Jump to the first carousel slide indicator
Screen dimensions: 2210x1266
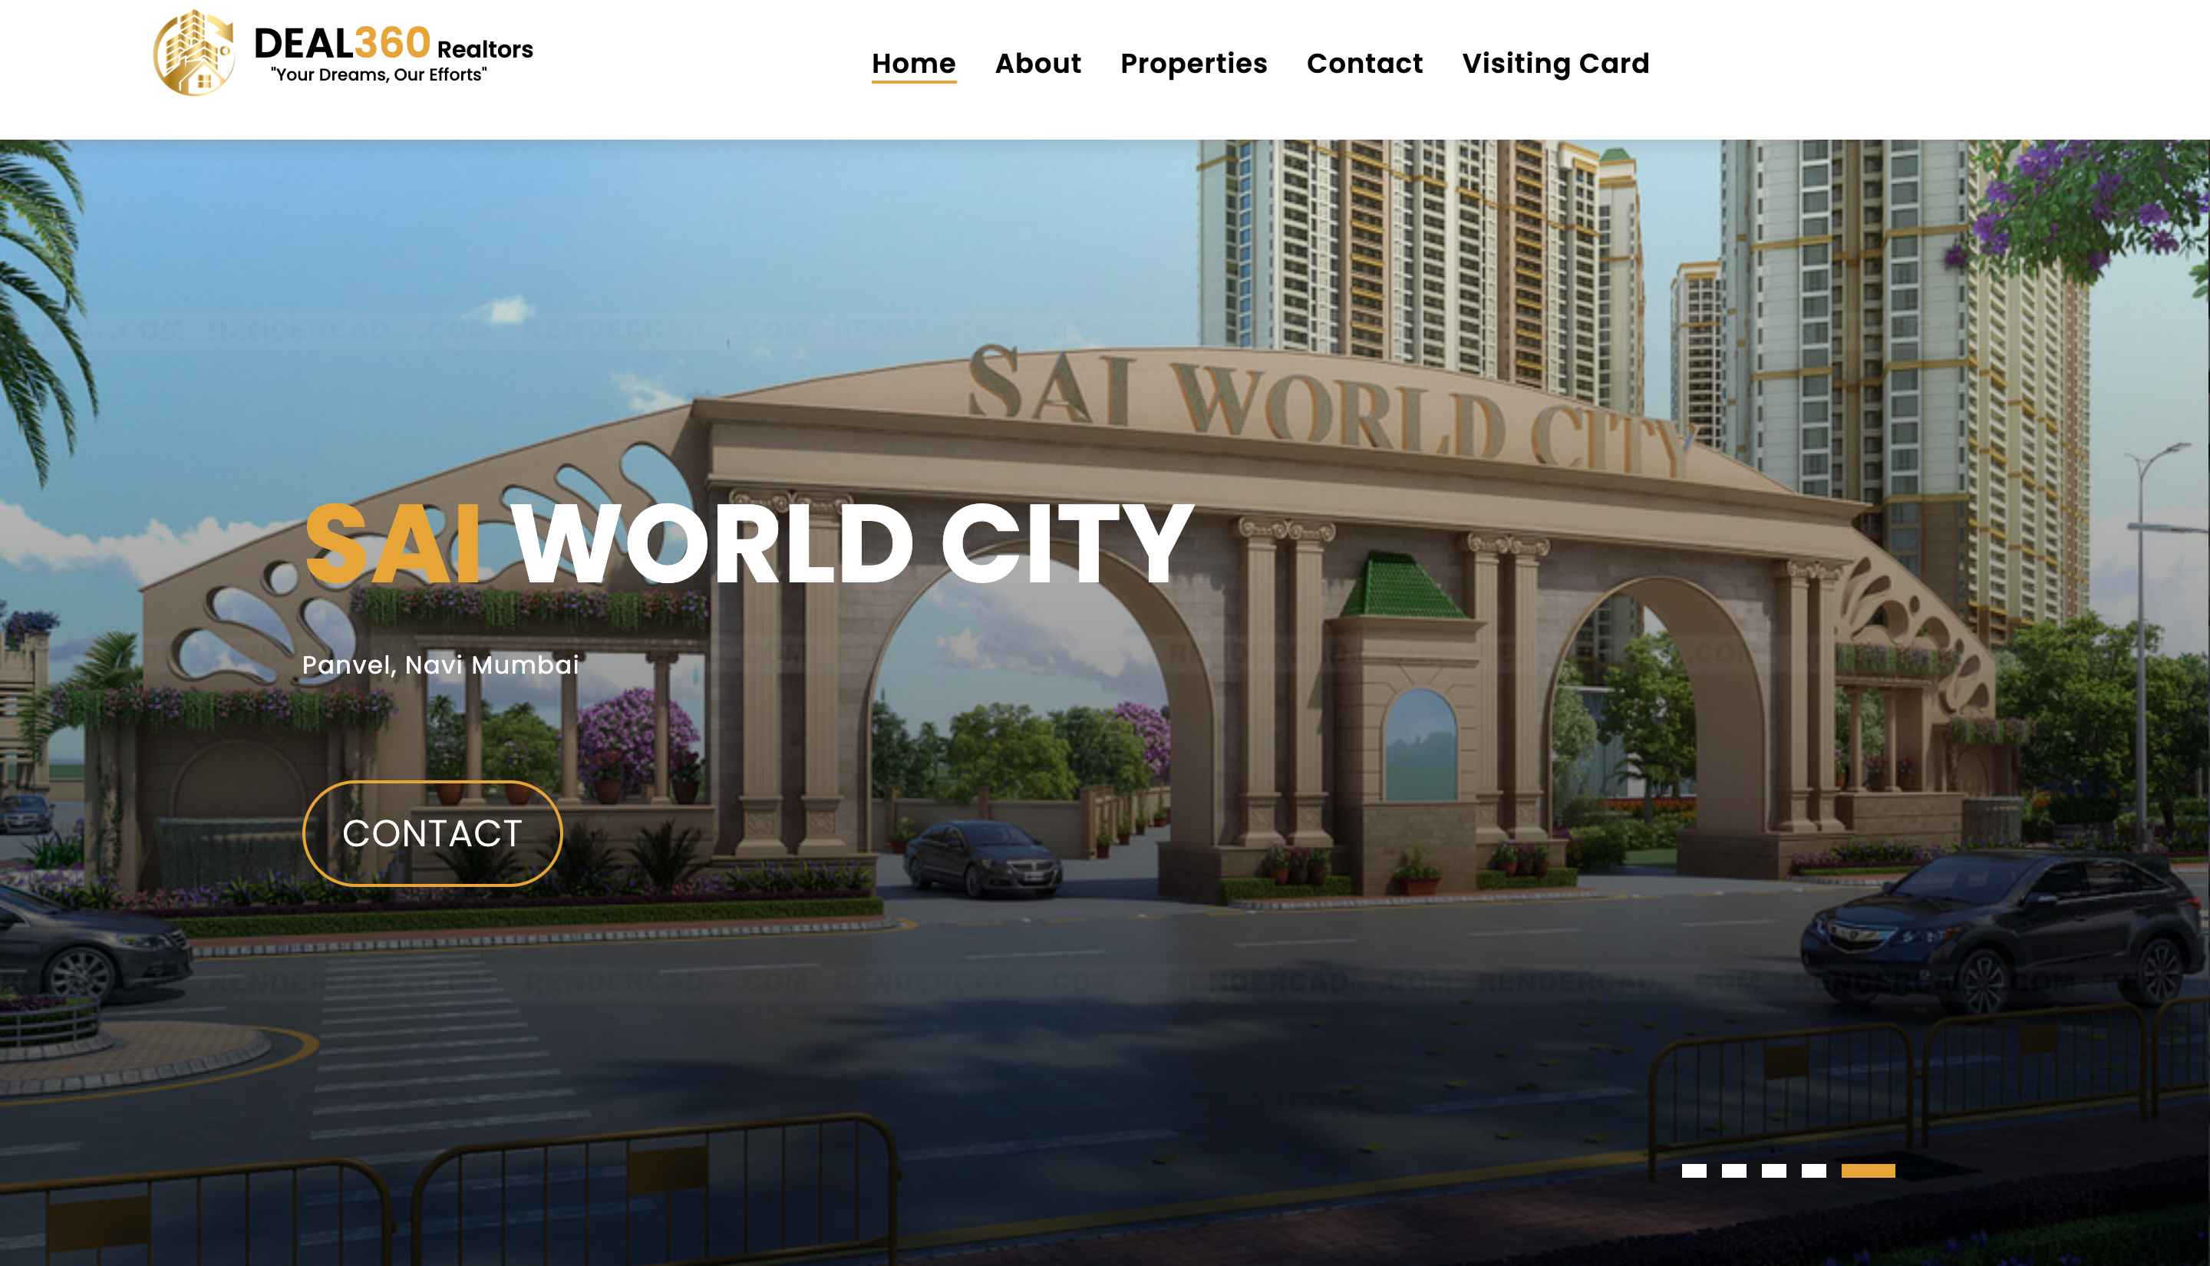tap(1694, 1170)
